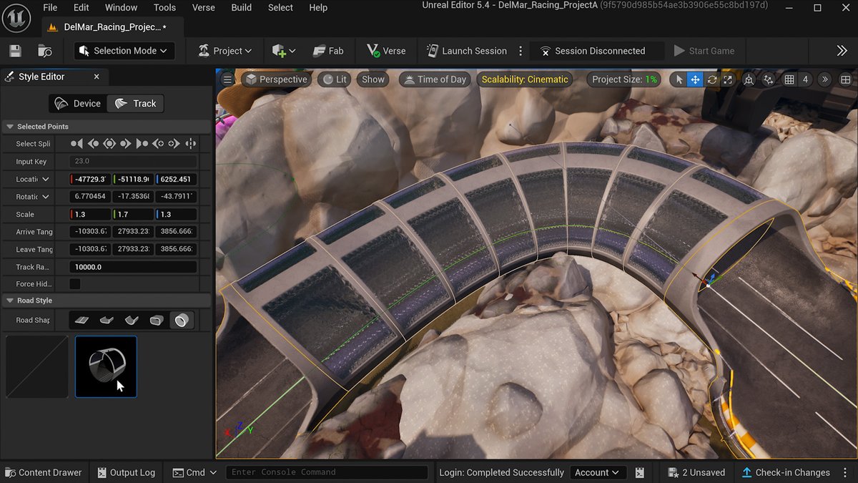Viewport: 858px width, 483px height.
Task: Click the Save icon in main toolbar
Action: 15,51
